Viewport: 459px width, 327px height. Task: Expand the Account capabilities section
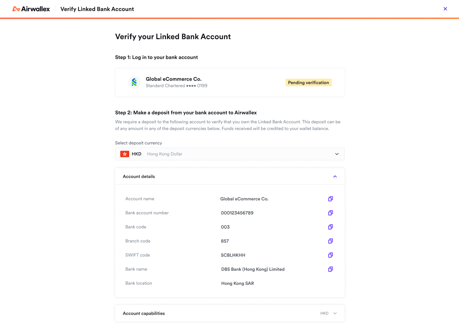pyautogui.click(x=335, y=313)
